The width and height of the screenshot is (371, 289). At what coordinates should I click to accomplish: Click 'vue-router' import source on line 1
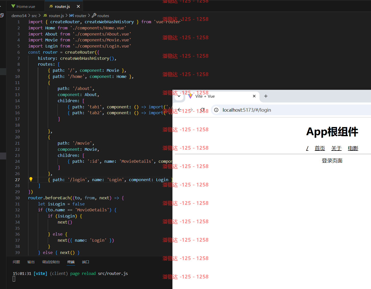point(168,22)
